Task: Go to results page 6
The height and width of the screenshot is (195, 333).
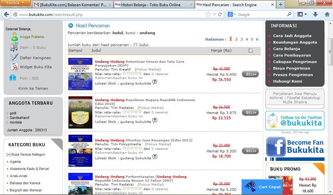Action: click(x=257, y=39)
